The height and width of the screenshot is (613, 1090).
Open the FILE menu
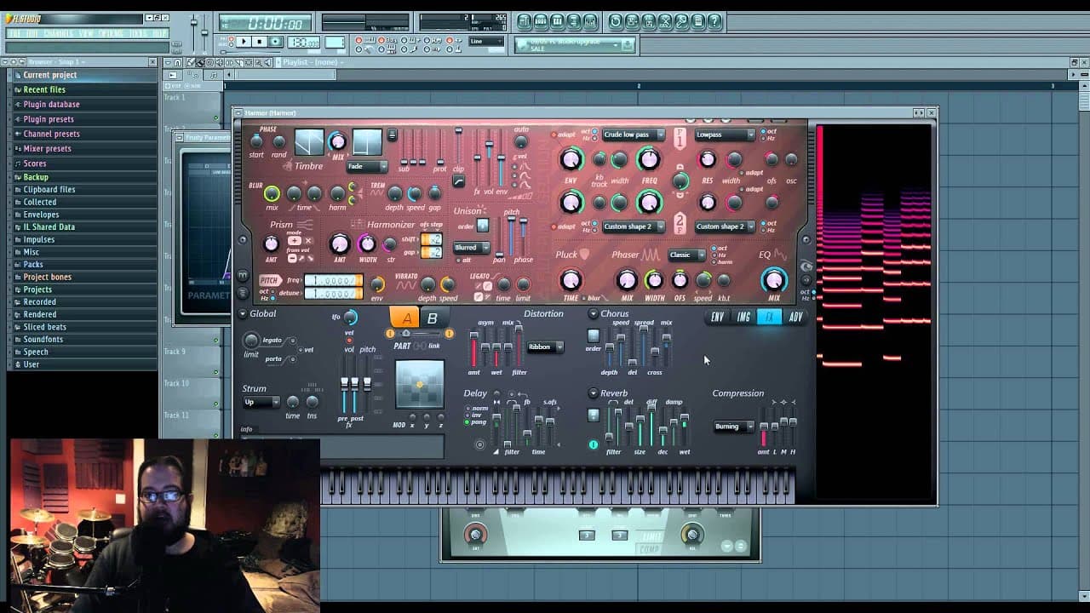coord(14,33)
